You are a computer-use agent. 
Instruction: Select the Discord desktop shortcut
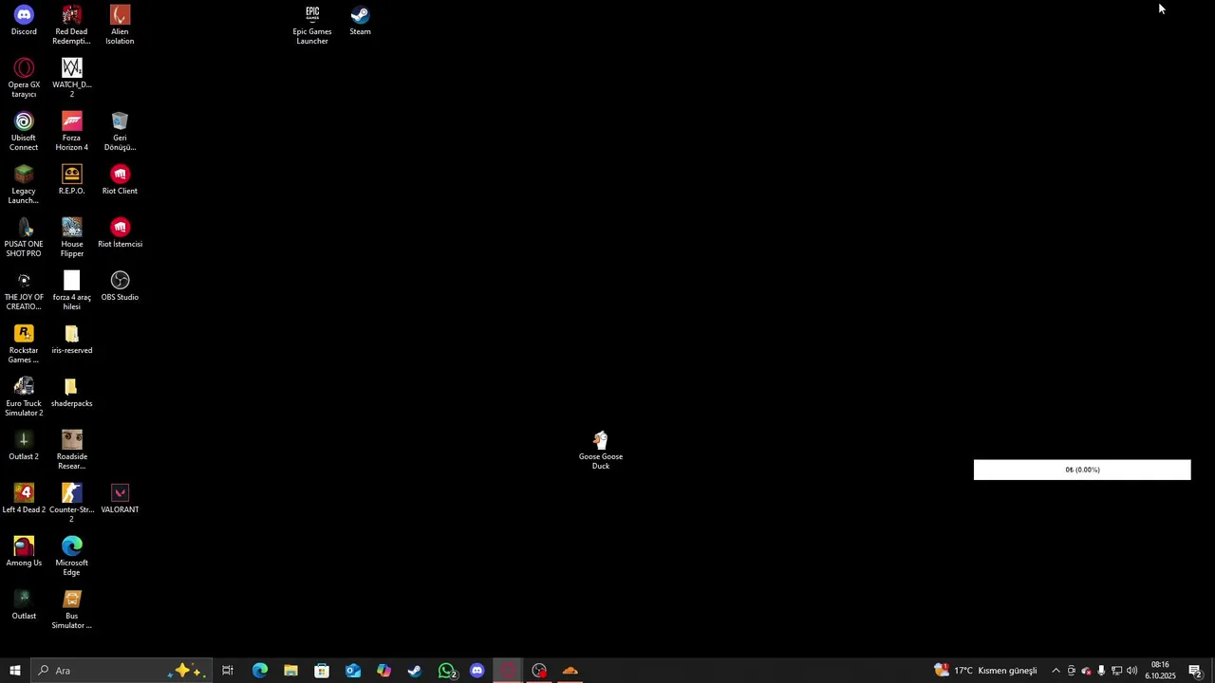point(24,22)
